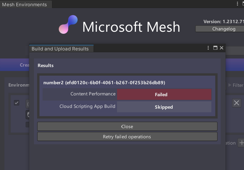This screenshot has width=244, height=170.
Task: Enable the unchecked checkbox in the environment entry
Action: (27, 125)
